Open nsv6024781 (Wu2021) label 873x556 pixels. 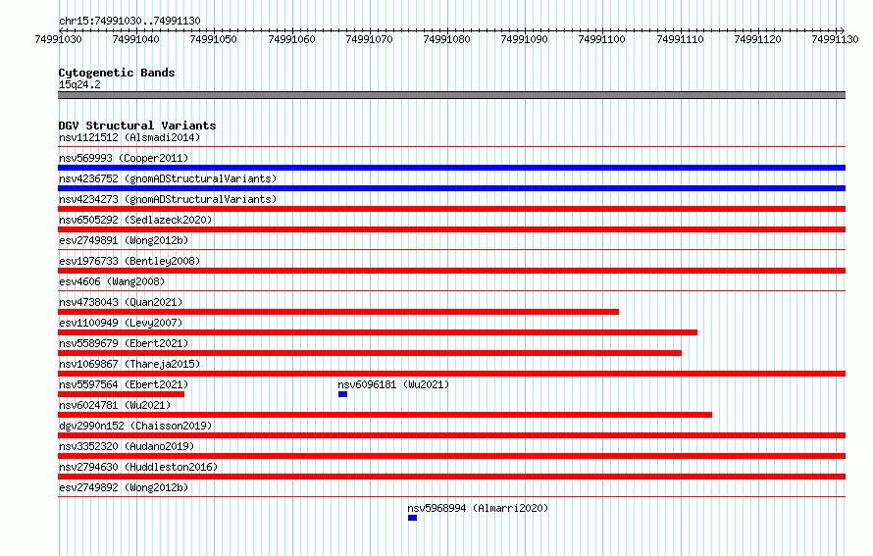pyautogui.click(x=115, y=405)
